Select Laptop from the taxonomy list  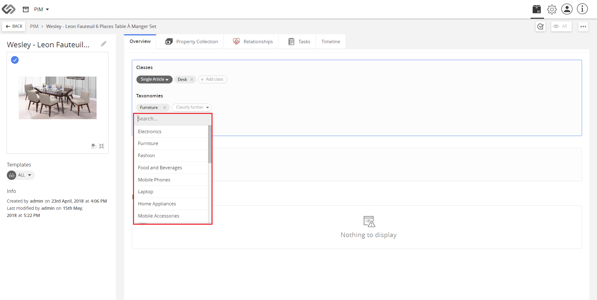pos(171,192)
